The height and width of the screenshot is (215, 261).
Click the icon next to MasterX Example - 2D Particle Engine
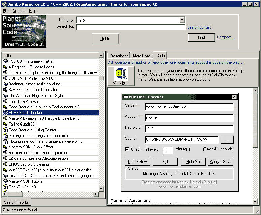(5, 118)
